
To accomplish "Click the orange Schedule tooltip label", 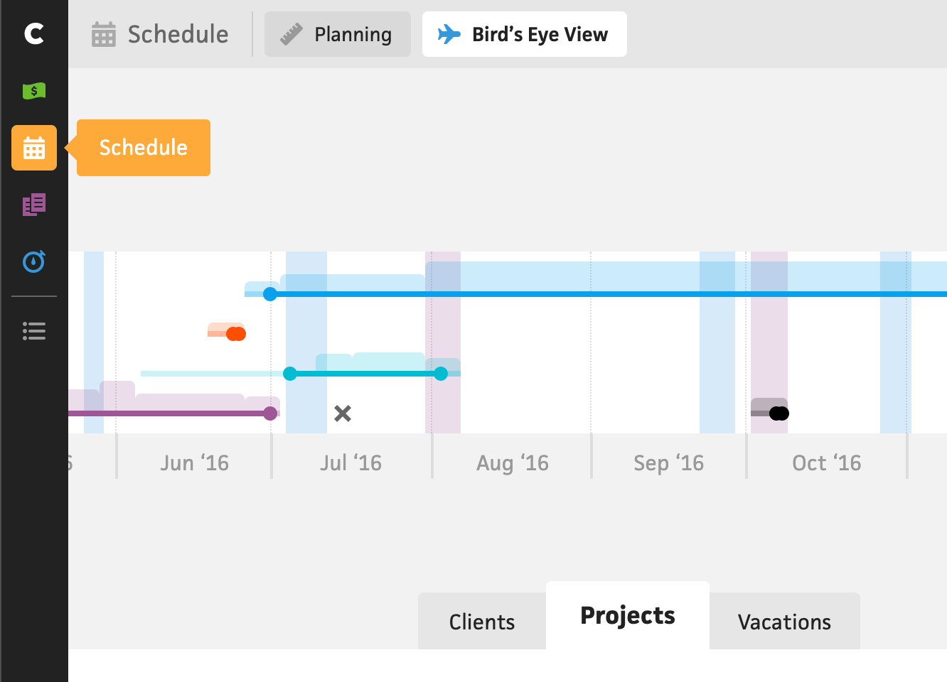I will (144, 148).
